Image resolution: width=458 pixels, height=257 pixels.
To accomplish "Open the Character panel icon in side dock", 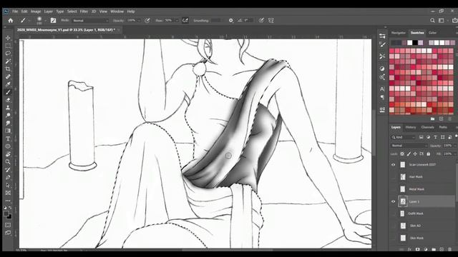I will click(382, 89).
